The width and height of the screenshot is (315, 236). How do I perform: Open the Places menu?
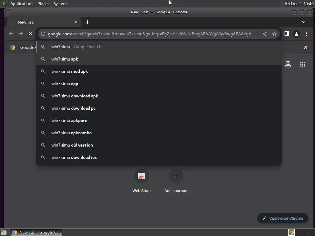[43, 4]
